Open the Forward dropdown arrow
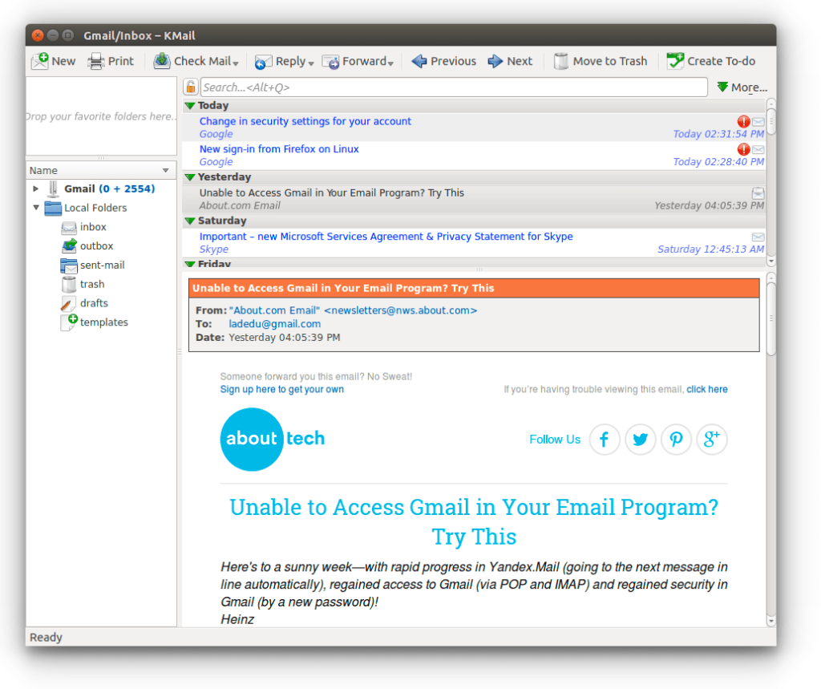The image size is (821, 689). tap(390, 63)
